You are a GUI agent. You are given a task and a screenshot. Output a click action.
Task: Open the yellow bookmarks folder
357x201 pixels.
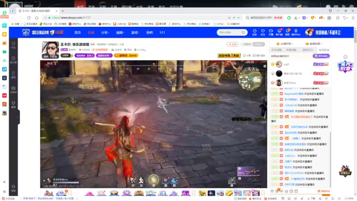pos(233,24)
